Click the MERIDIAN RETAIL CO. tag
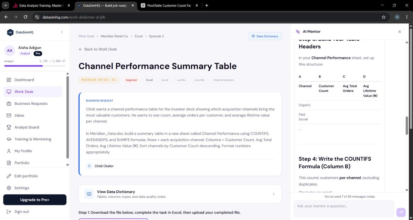Screen dimensions: 413x220 click(99, 80)
